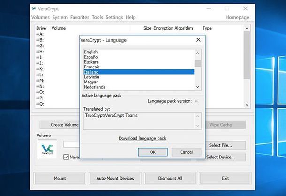This screenshot has height=196, width=286.
Task: Toggle the Never save history checkbox
Action: point(66,157)
